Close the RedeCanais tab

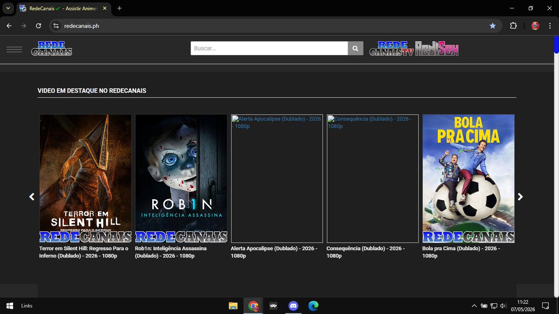104,8
